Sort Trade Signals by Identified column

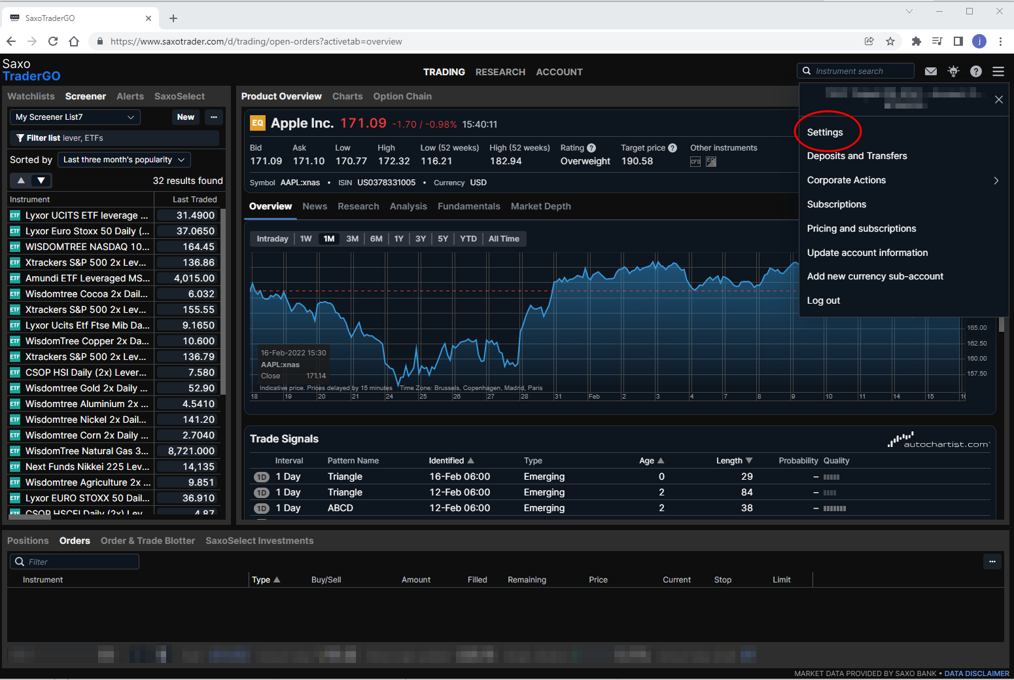pyautogui.click(x=451, y=461)
